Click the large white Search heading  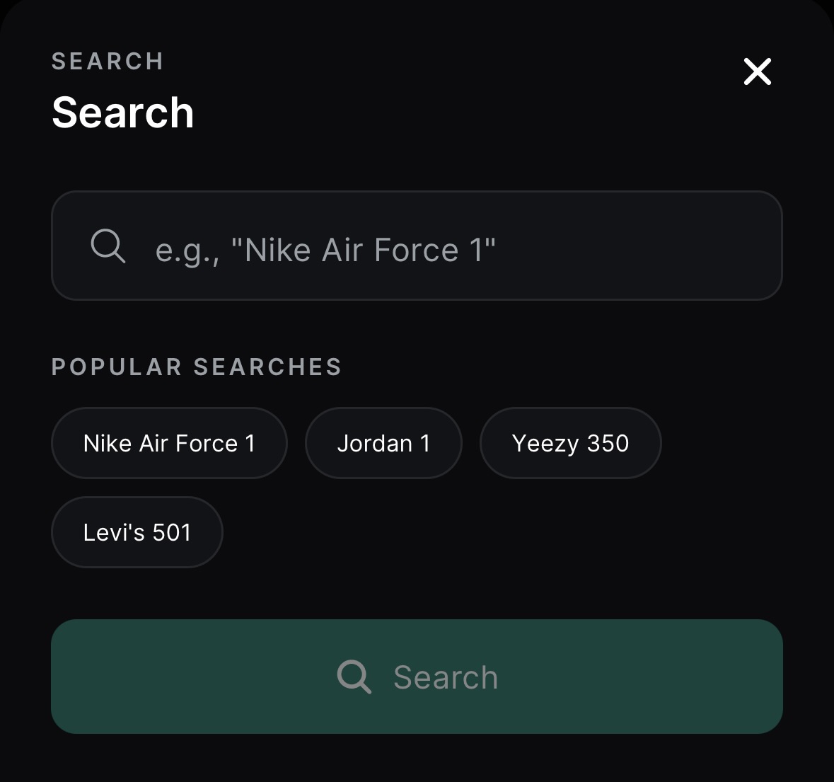tap(123, 113)
